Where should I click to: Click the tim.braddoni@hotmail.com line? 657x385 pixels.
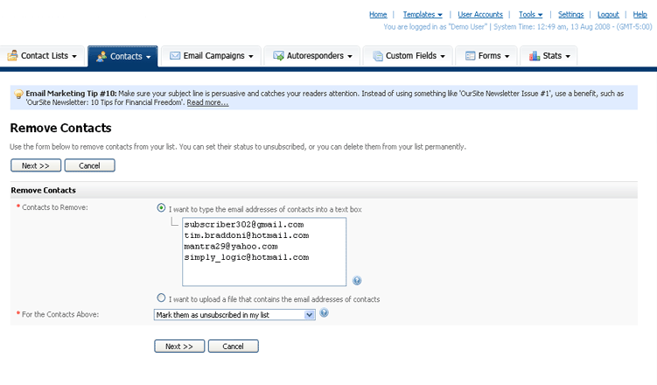click(247, 235)
